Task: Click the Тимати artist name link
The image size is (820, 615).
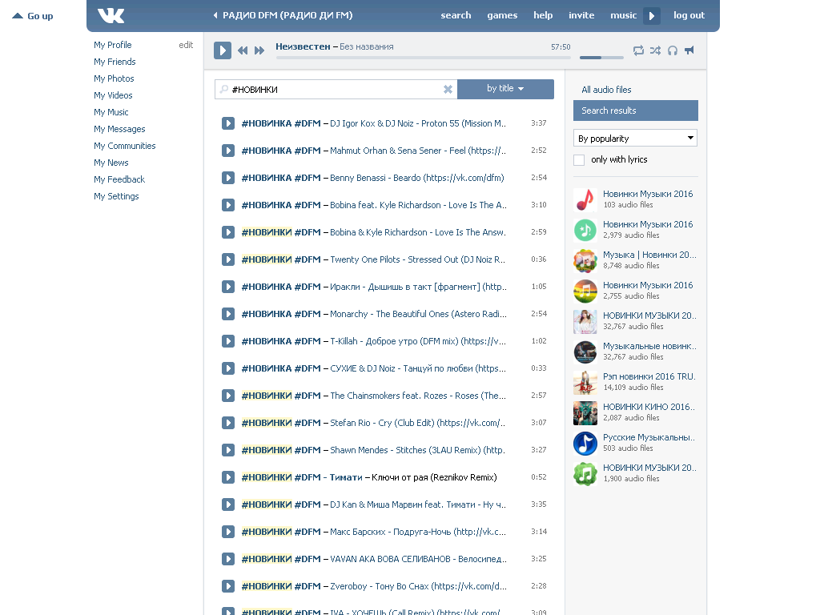Action: [x=346, y=477]
